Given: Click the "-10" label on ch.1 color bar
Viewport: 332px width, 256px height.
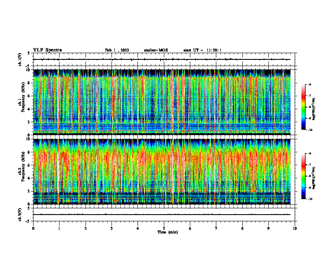Looking at the screenshot, I should (x=310, y=130).
